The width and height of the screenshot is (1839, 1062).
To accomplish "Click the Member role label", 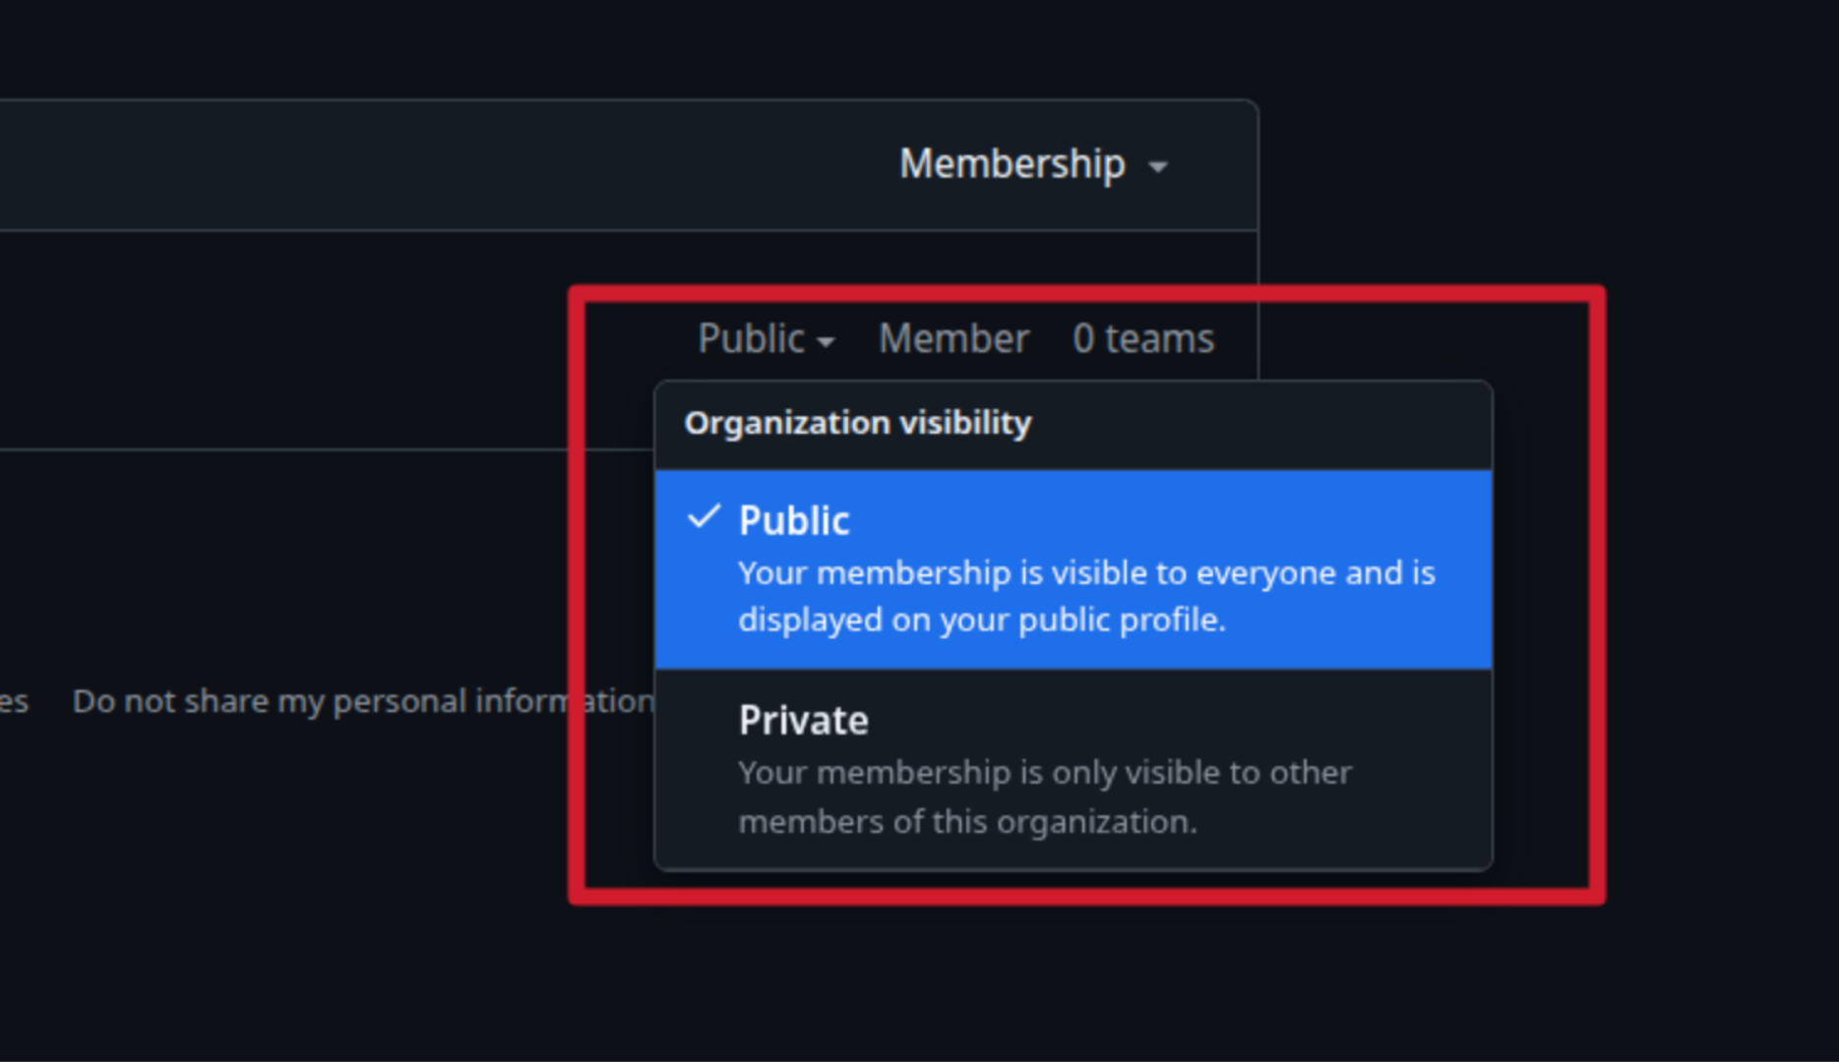I will 953,339.
